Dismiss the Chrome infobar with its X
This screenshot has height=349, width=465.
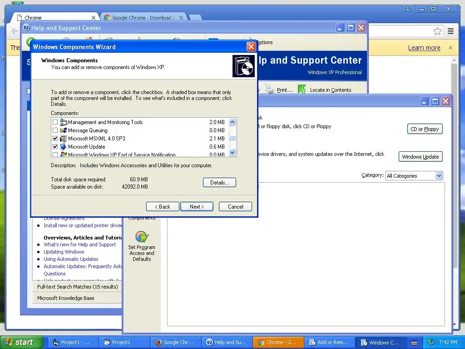450,47
